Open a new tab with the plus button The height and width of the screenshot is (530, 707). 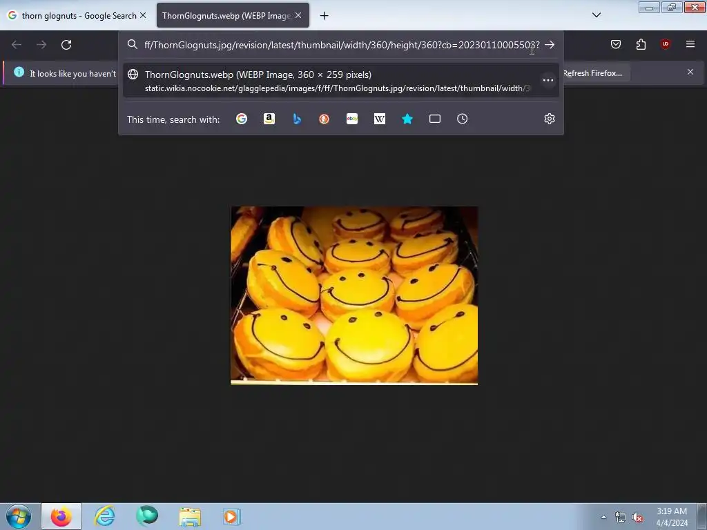pyautogui.click(x=324, y=16)
